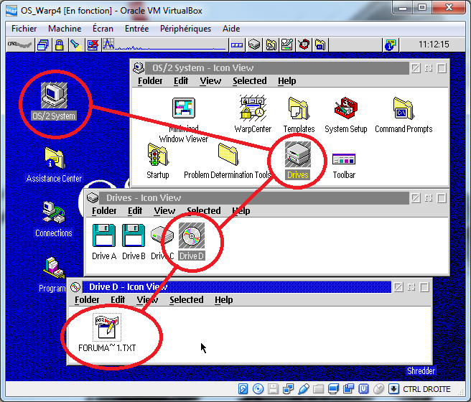The image size is (471, 402).
Task: Select the Toolbar icon in OS/2 System
Action: point(344,166)
